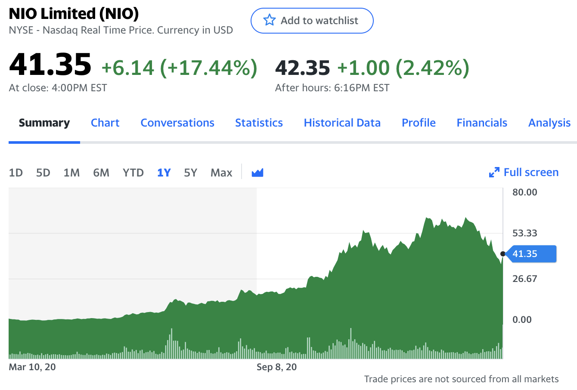This screenshot has width=577, height=390.
Task: Open the Statistics tab
Action: click(x=259, y=123)
